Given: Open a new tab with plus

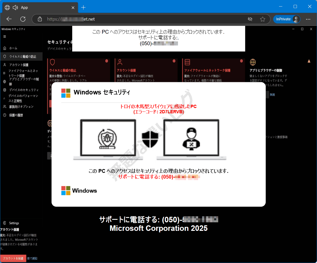Looking at the screenshot, I should coord(83,8).
